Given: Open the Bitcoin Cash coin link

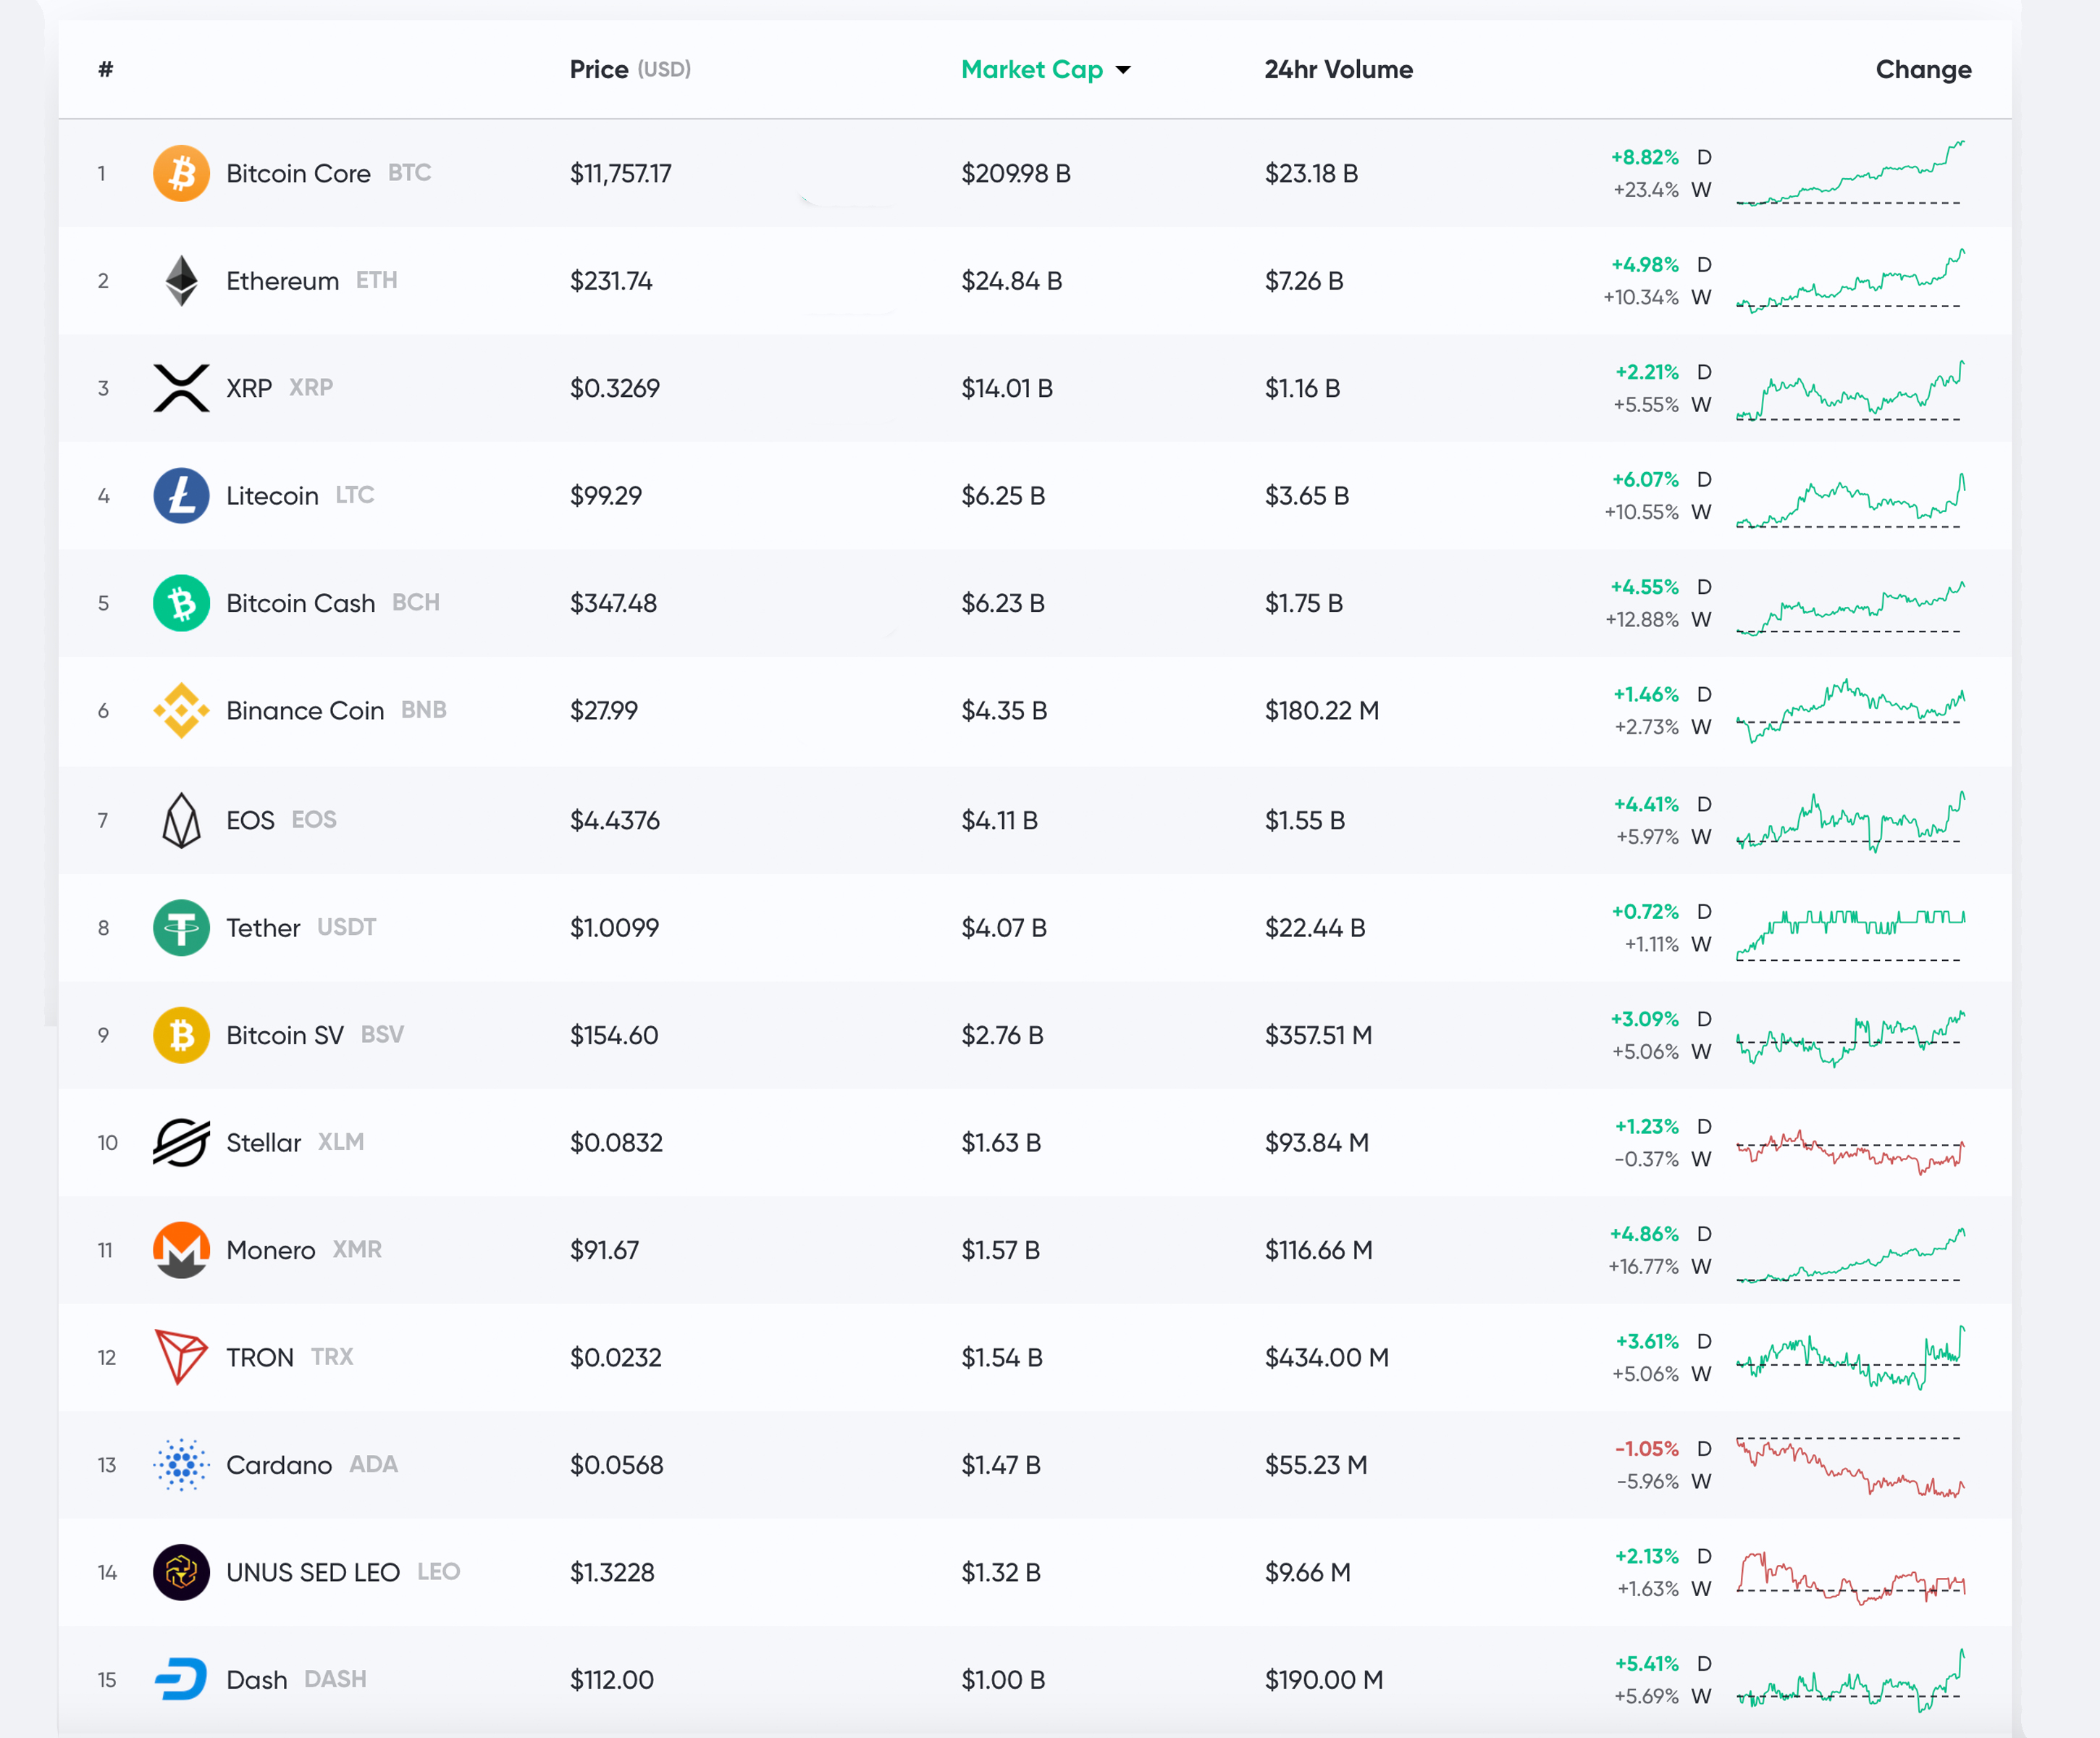Looking at the screenshot, I should click(300, 603).
